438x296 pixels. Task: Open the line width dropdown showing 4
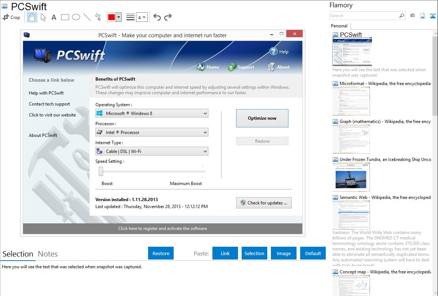[141, 17]
